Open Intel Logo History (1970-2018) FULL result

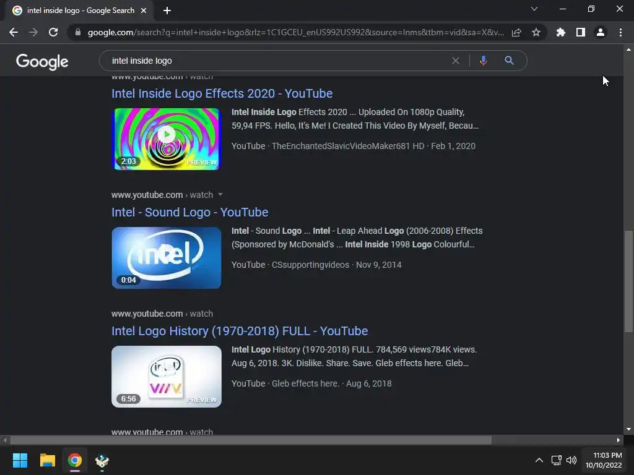240,331
